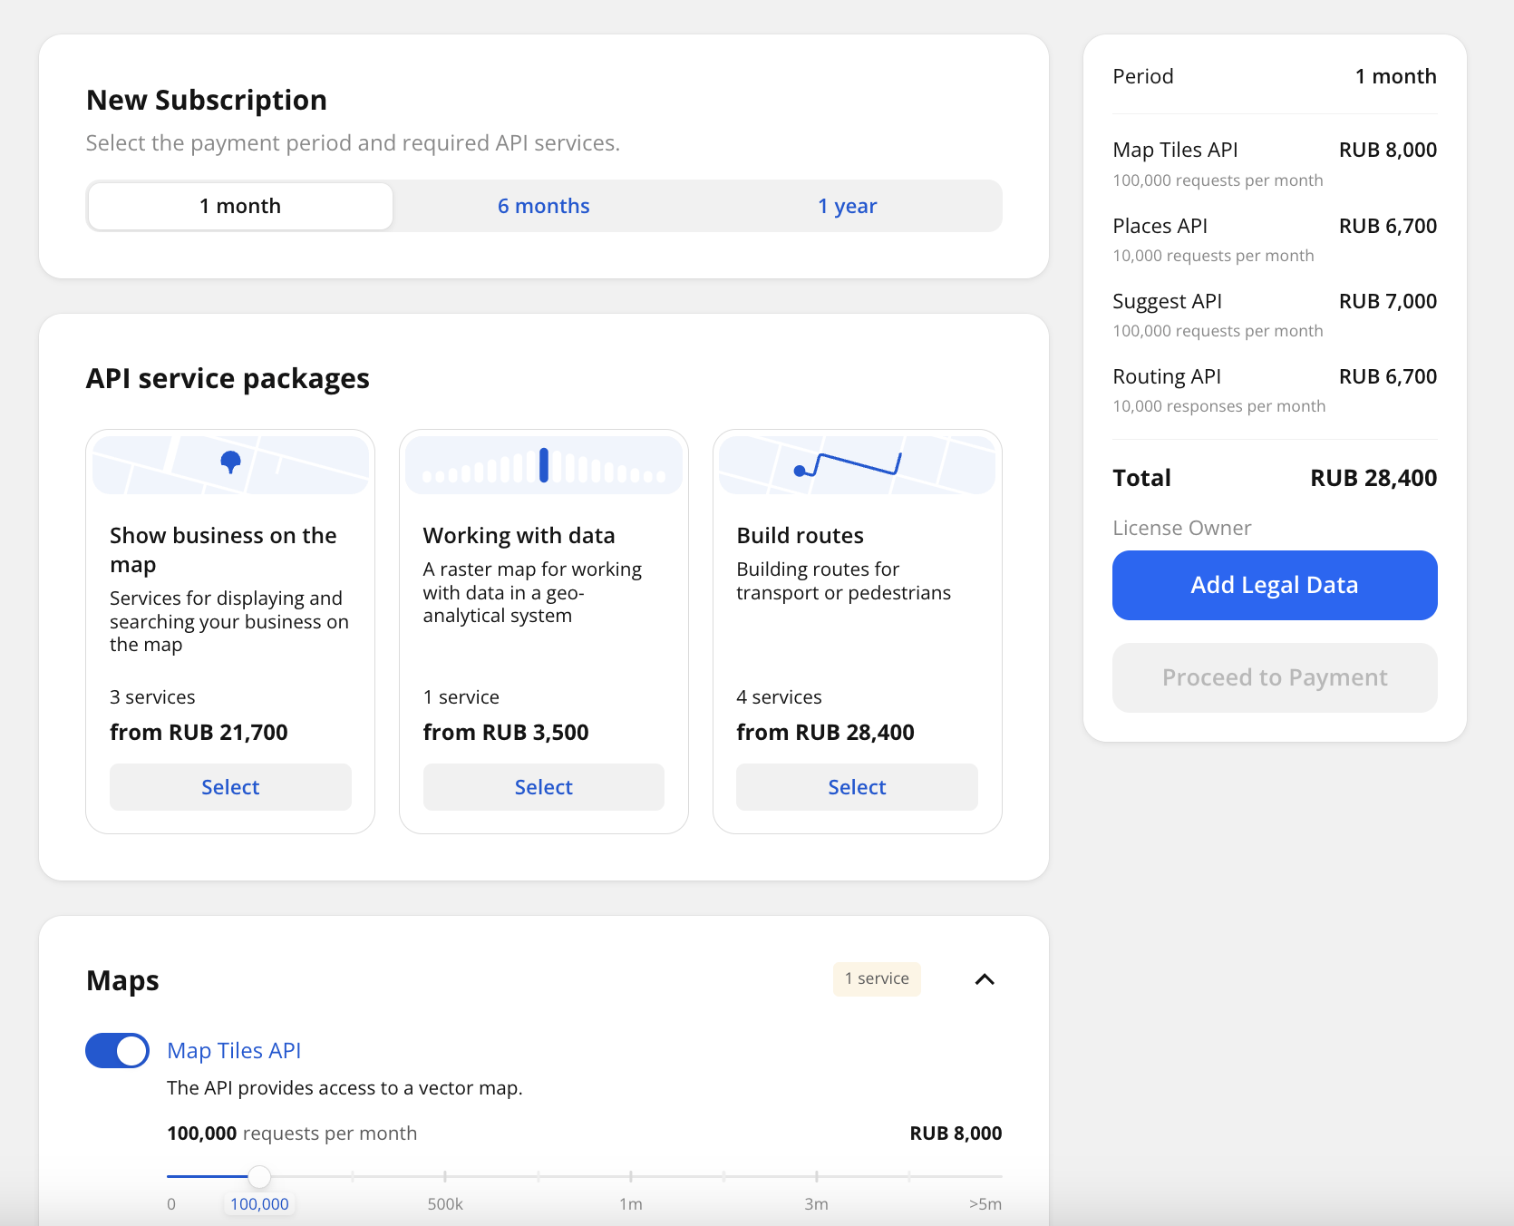Switch period to 1 year
This screenshot has width=1514, height=1226.
(847, 206)
